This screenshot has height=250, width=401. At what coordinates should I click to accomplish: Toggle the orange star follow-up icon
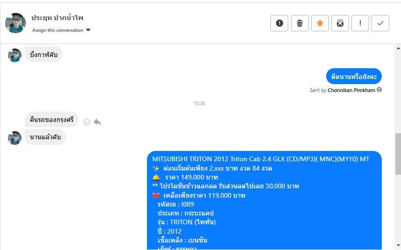(320, 23)
